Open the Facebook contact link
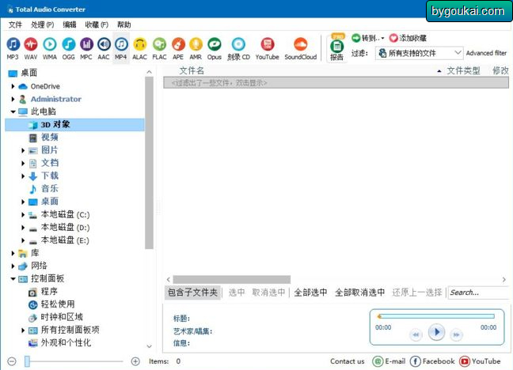513x370 pixels. [x=432, y=361]
